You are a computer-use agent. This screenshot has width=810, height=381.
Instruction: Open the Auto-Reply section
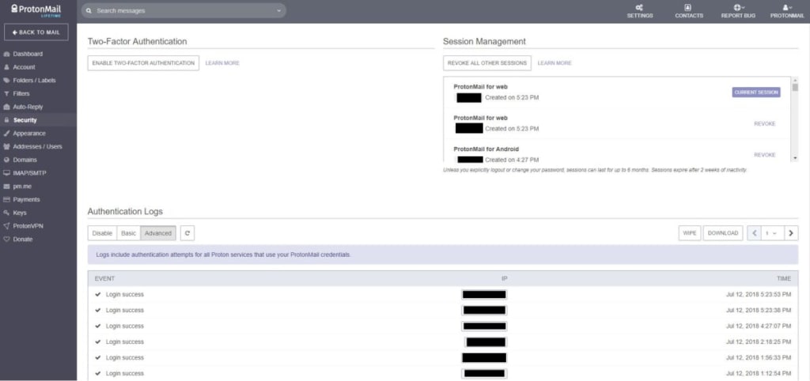[28, 107]
